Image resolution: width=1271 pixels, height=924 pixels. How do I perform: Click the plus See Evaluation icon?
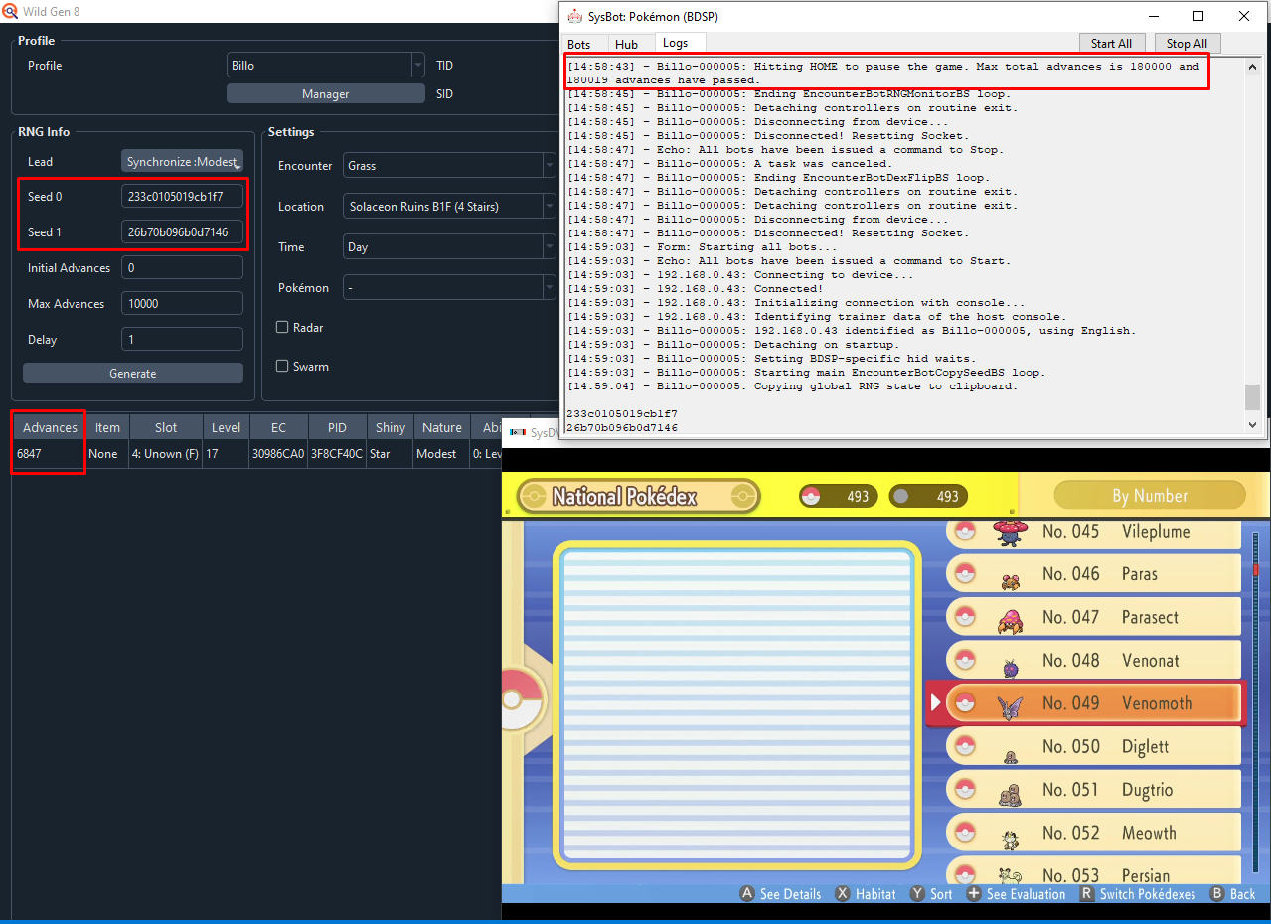point(974,894)
